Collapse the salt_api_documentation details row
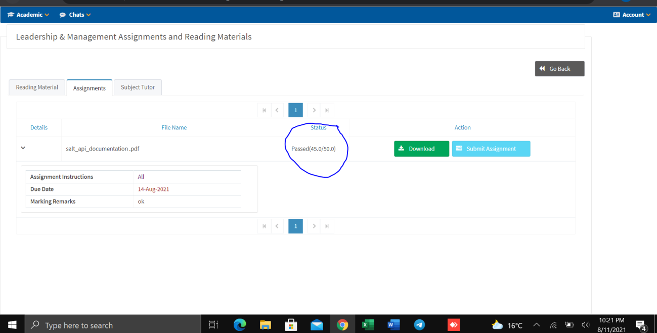The image size is (657, 333). pyautogui.click(x=23, y=148)
